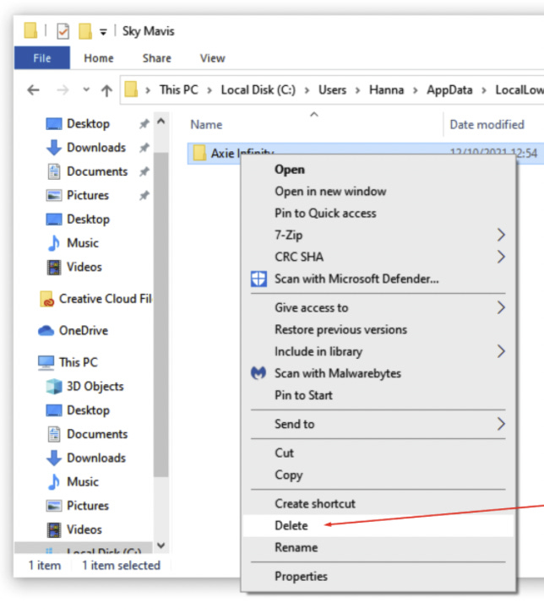
Task: Click the New folder quick access toolbar icon
Action: [84, 31]
